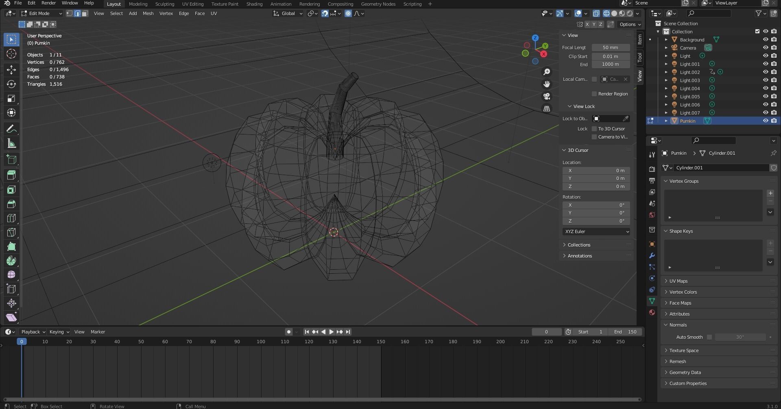The image size is (781, 409).
Task: Toggle X-Ray display
Action: pyautogui.click(x=596, y=13)
